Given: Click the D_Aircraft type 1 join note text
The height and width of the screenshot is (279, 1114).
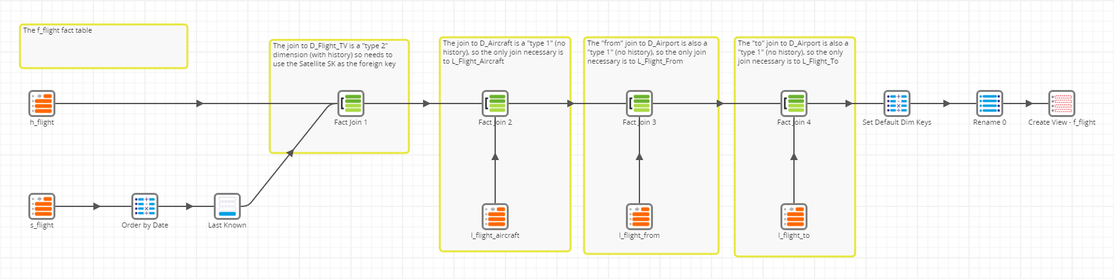Looking at the screenshot, I should click(504, 52).
